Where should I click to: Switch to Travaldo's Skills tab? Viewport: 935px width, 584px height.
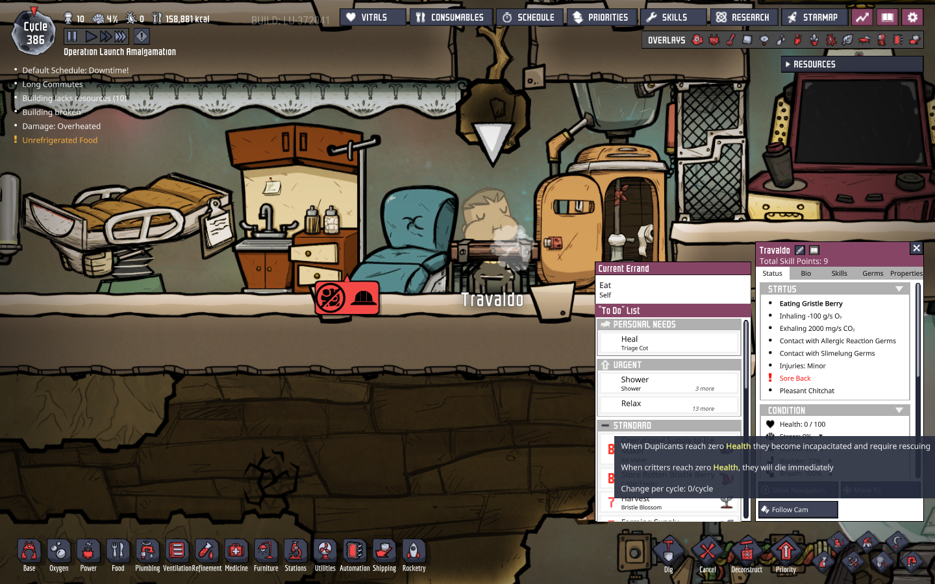tap(839, 273)
